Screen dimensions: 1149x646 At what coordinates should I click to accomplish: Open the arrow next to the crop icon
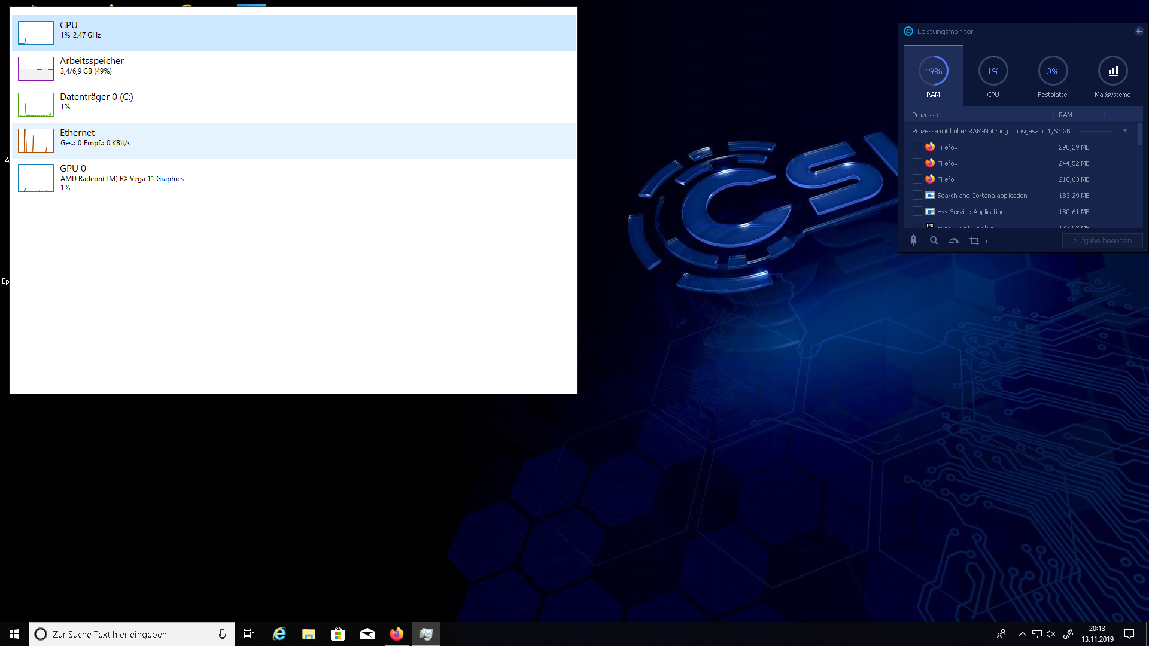[987, 242]
